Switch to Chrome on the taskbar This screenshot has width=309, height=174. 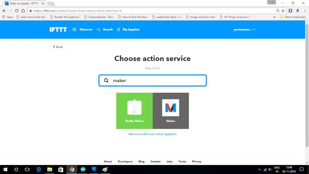tap(72, 169)
